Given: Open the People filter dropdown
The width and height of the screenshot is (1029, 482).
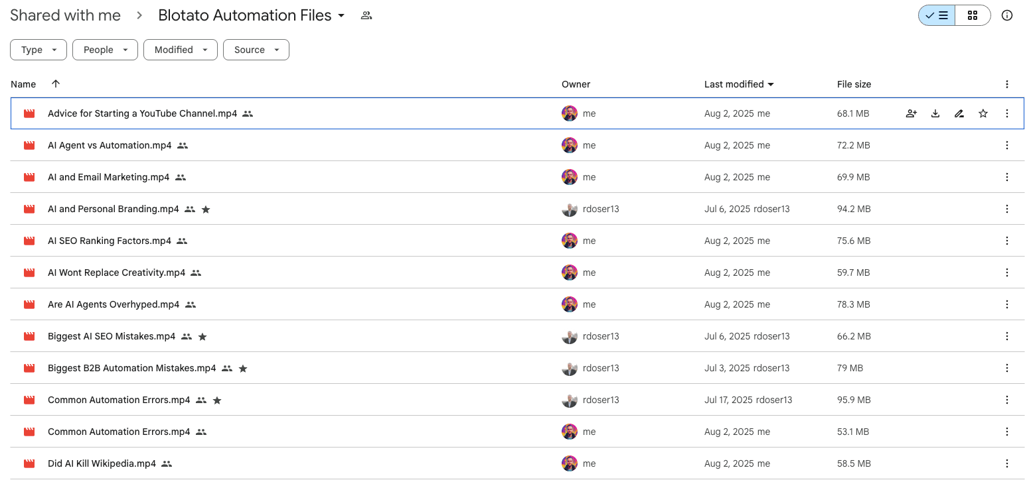Looking at the screenshot, I should pos(105,50).
